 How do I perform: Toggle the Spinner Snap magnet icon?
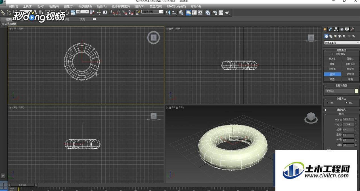click(x=131, y=12)
